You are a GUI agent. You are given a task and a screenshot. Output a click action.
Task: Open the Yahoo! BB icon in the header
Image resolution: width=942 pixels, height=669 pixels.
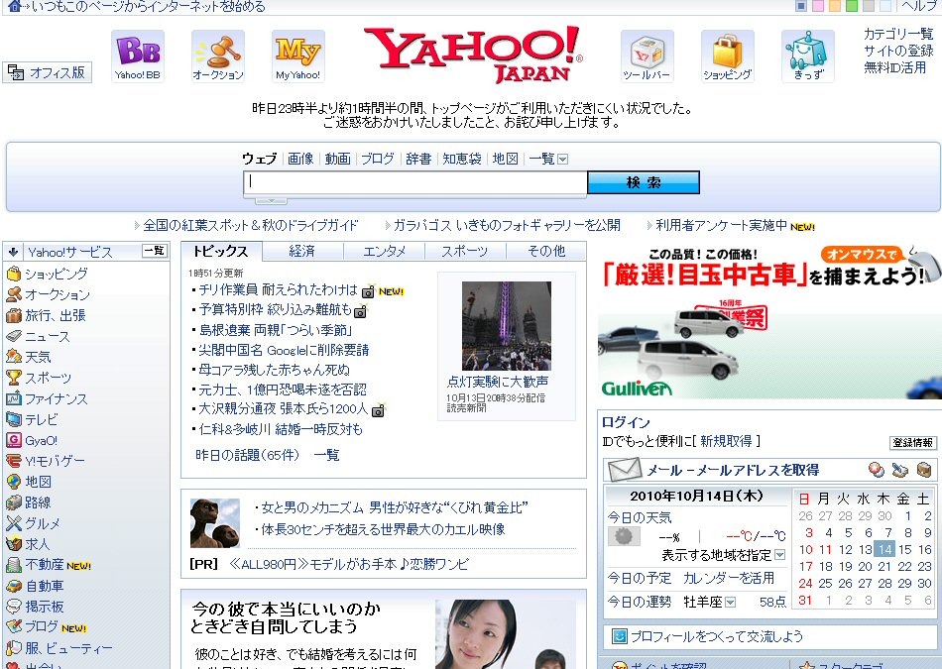138,56
